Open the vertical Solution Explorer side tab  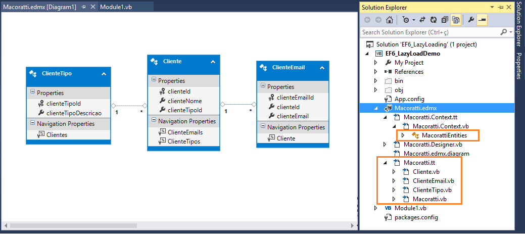(x=518, y=25)
